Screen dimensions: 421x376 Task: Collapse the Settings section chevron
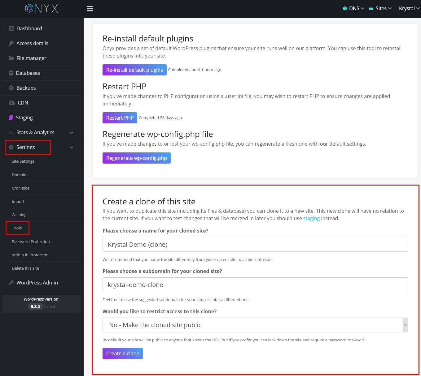pos(72,147)
